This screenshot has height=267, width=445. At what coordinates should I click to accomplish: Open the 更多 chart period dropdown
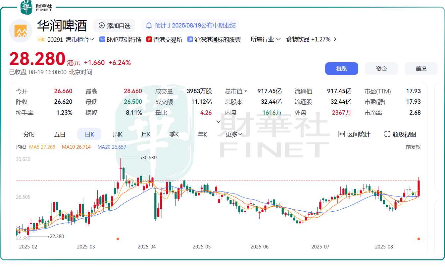pyautogui.click(x=234, y=134)
